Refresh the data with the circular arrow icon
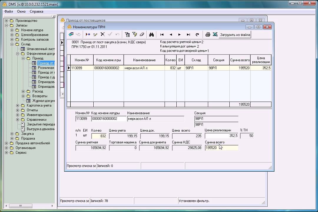The image size is (318, 212). (x=197, y=34)
